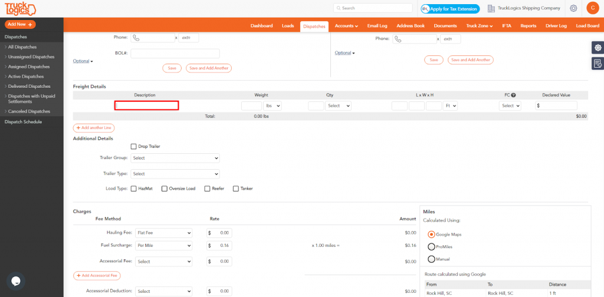Open Canceled Dispatches in sidebar
The height and width of the screenshot is (297, 604).
point(29,111)
